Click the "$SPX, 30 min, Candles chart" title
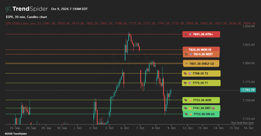The height and width of the screenshot is (136, 261). 26,17
